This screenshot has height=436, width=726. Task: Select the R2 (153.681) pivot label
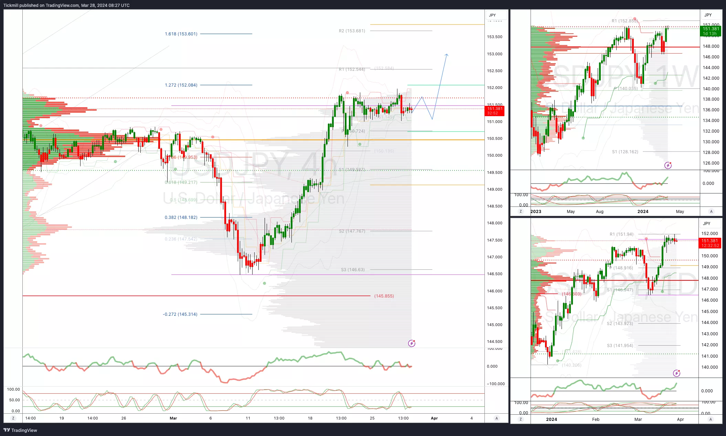352,31
